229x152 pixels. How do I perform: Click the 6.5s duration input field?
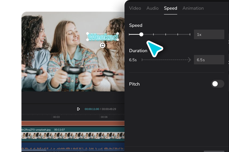click(209, 60)
